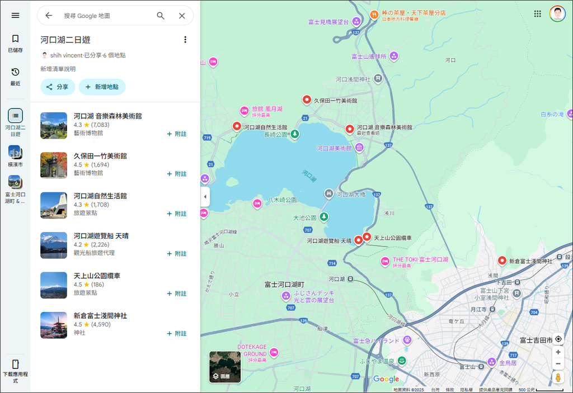
Task: Click 峠の茶屋 restaurant marker
Action: click(x=374, y=15)
